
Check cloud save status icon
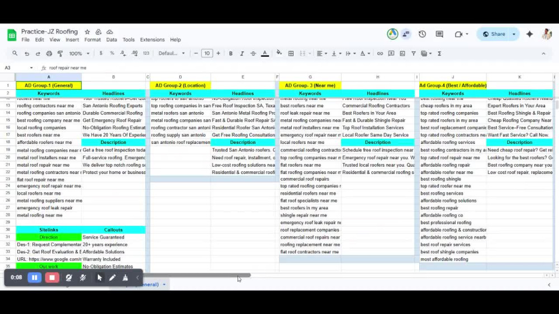pos(110,32)
